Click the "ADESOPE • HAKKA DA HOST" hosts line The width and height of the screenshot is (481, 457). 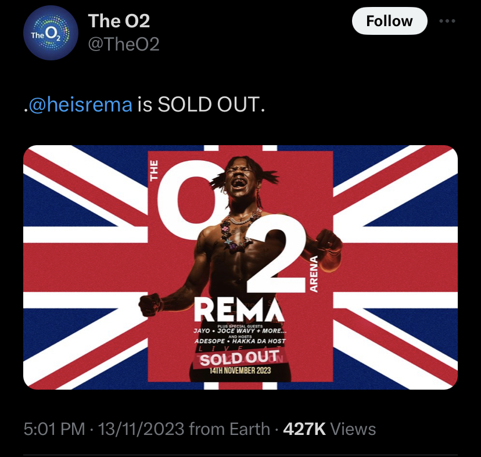point(239,341)
